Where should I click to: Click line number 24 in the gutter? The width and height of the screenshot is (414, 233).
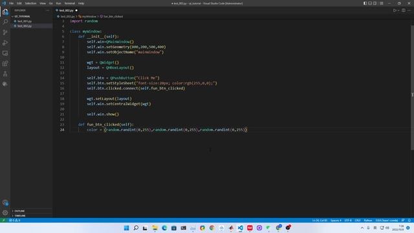(x=62, y=129)
